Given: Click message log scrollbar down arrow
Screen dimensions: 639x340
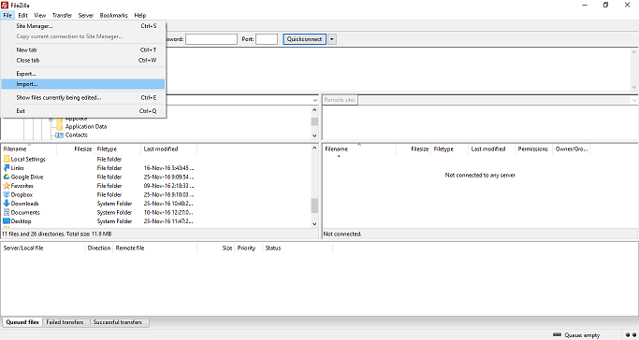Looking at the screenshot, I should coord(634,87).
